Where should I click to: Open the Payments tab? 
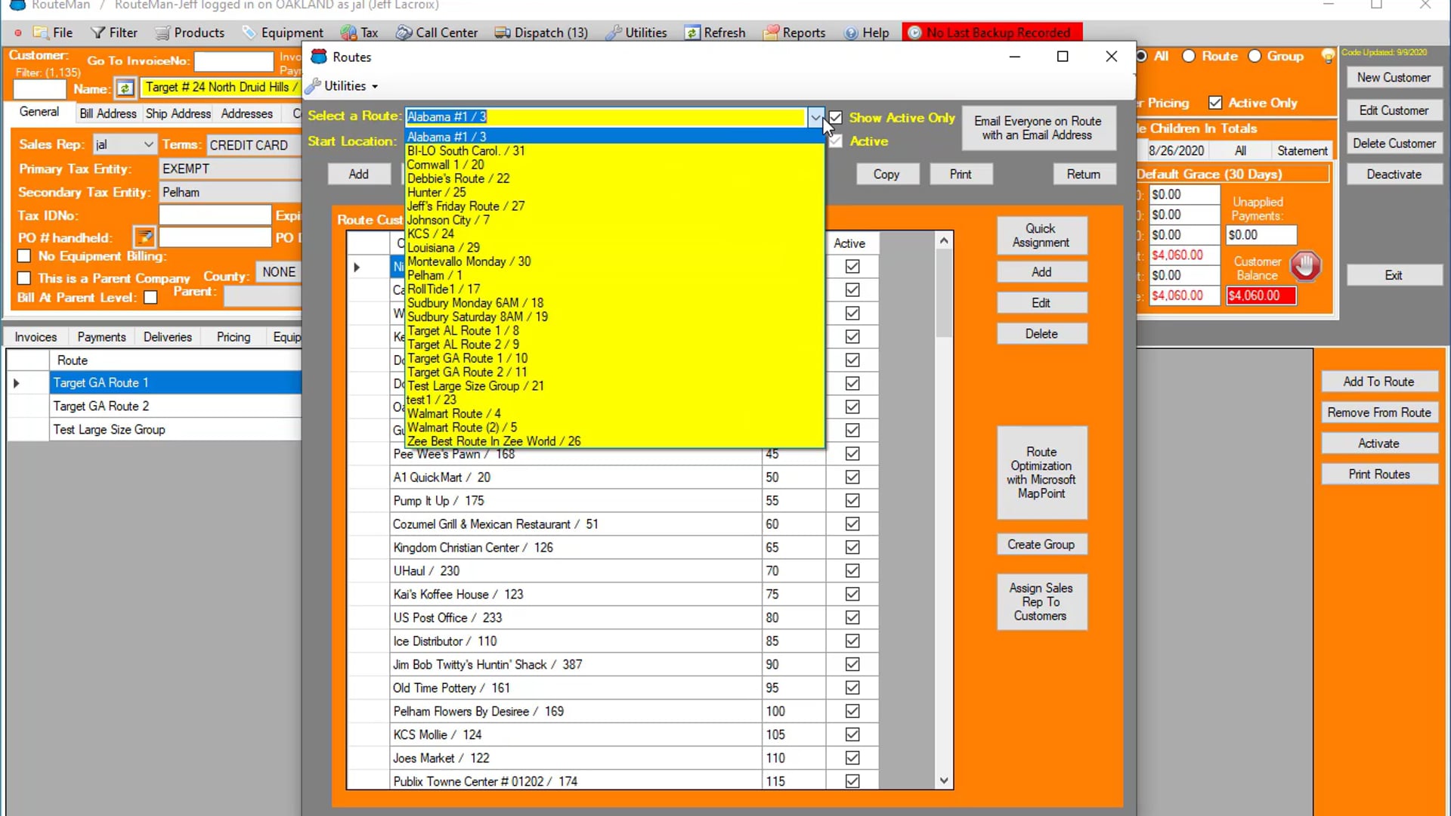101,337
